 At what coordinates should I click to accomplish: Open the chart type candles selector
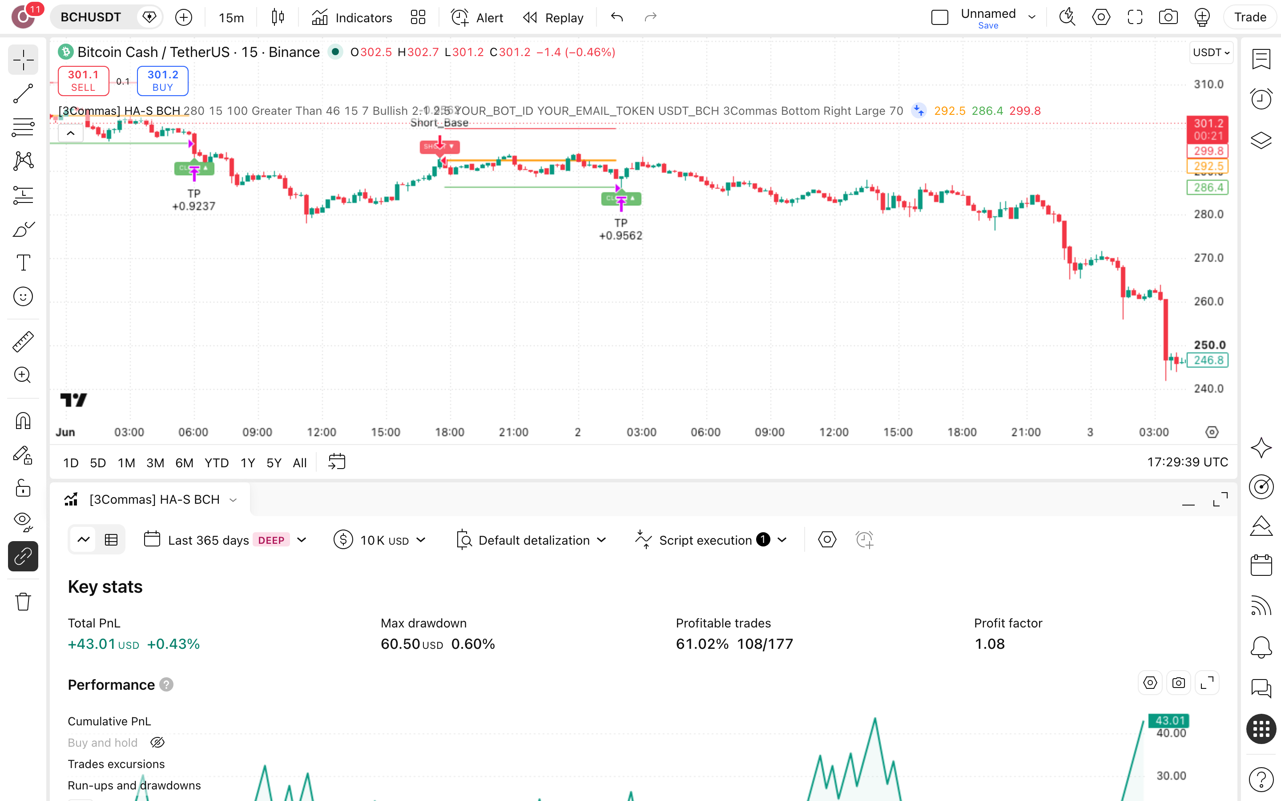click(278, 17)
